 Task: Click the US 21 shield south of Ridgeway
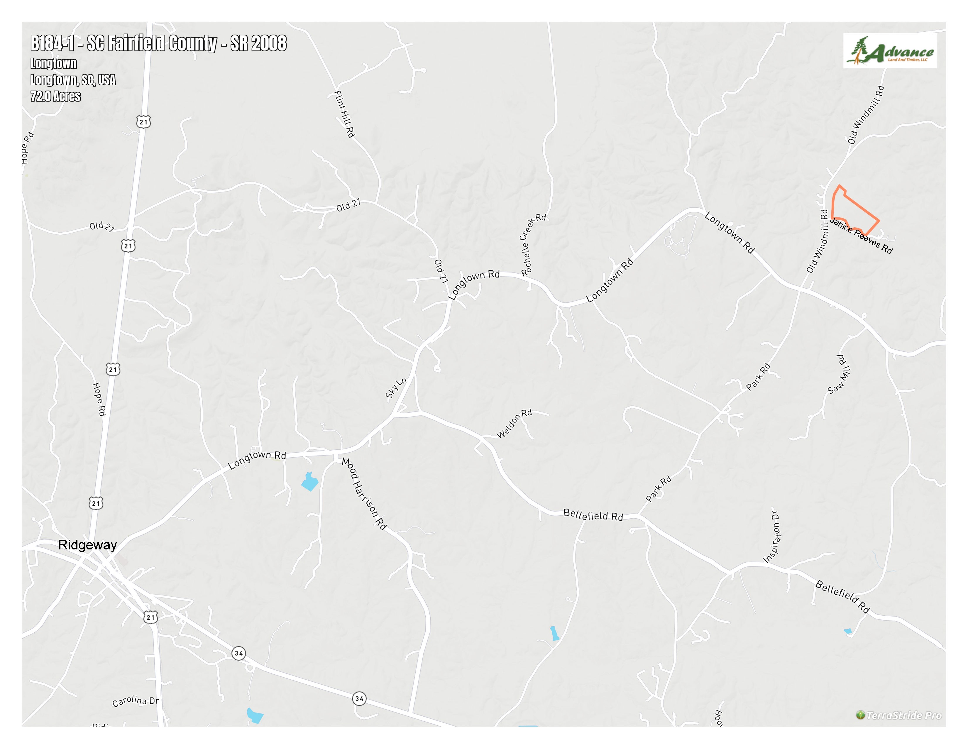(x=151, y=617)
